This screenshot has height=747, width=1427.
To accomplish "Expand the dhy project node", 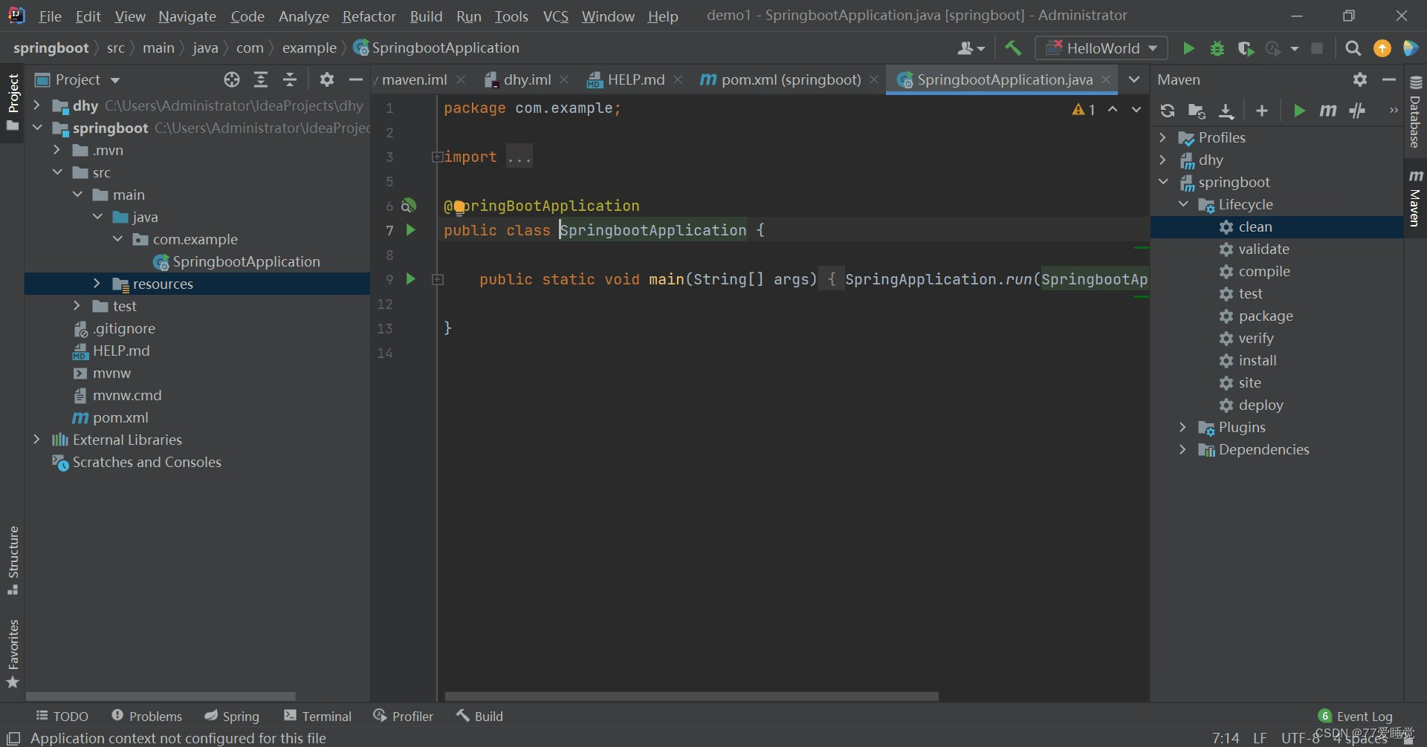I will 37,105.
